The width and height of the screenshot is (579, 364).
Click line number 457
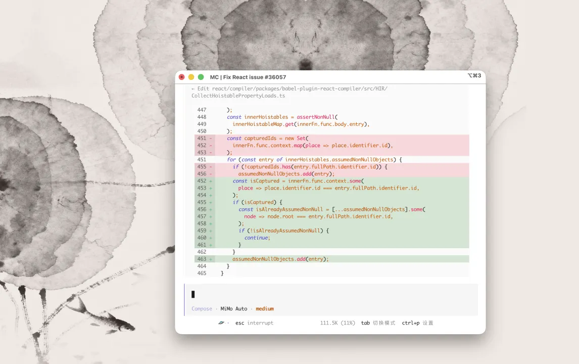(x=202, y=216)
